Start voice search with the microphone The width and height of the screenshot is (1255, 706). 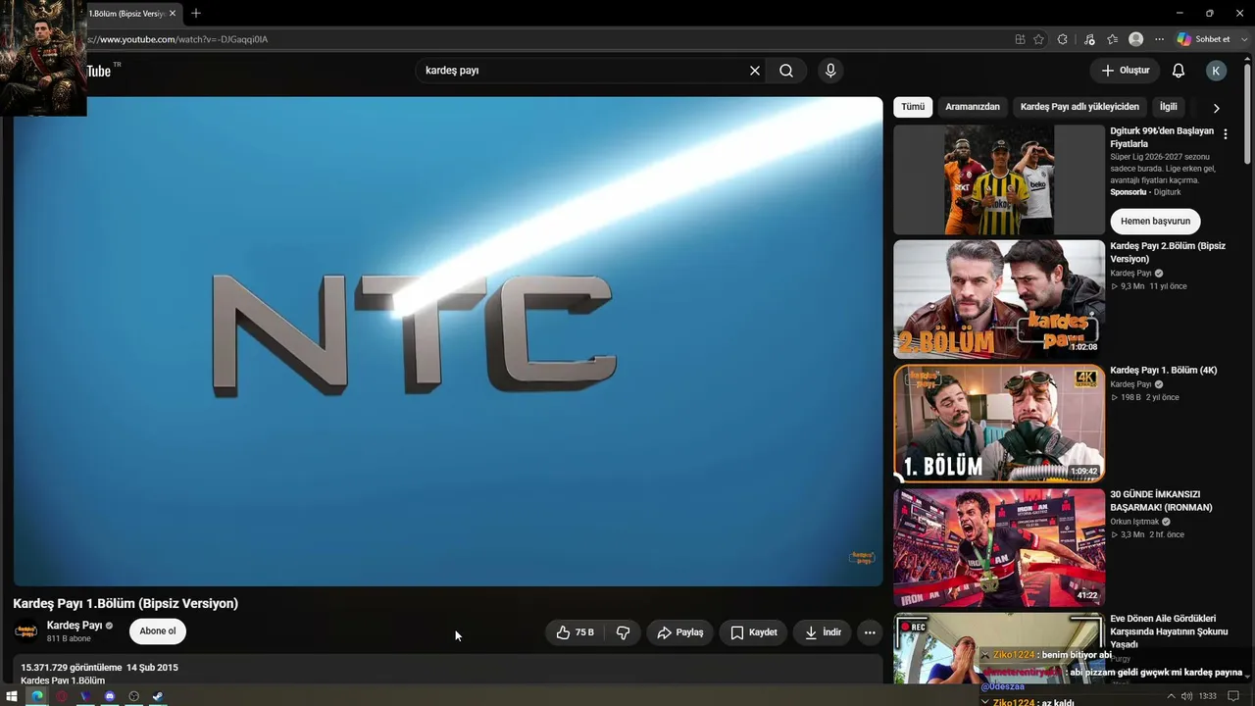(830, 71)
